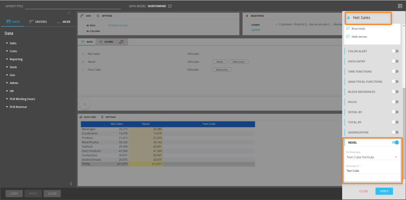Collapse the left panel with the chevron arrow
This screenshot has width=406, height=200.
[x=71, y=184]
